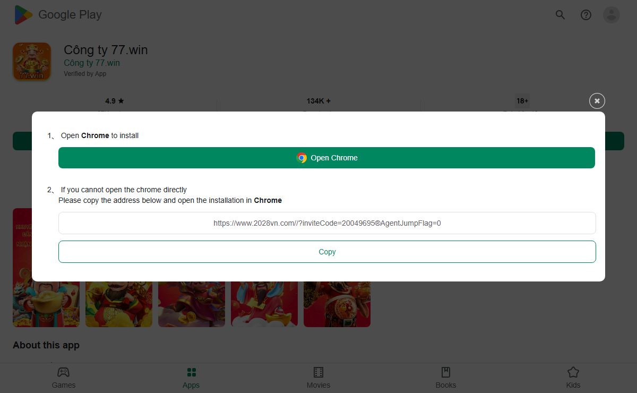Click the About this app heading
The height and width of the screenshot is (393, 637).
(x=46, y=345)
